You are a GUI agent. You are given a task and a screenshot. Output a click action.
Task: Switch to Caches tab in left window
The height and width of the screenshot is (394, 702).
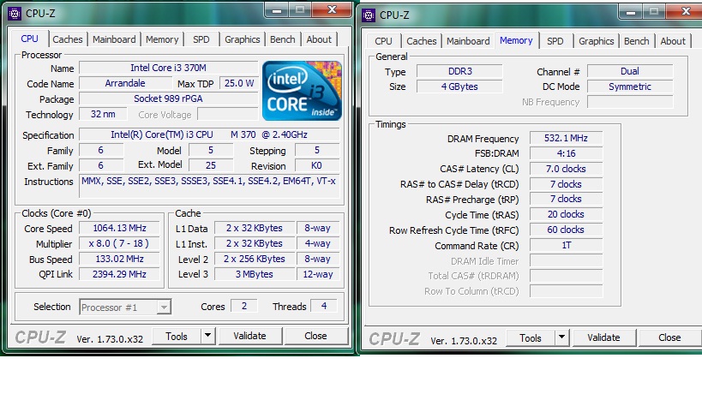(x=68, y=39)
